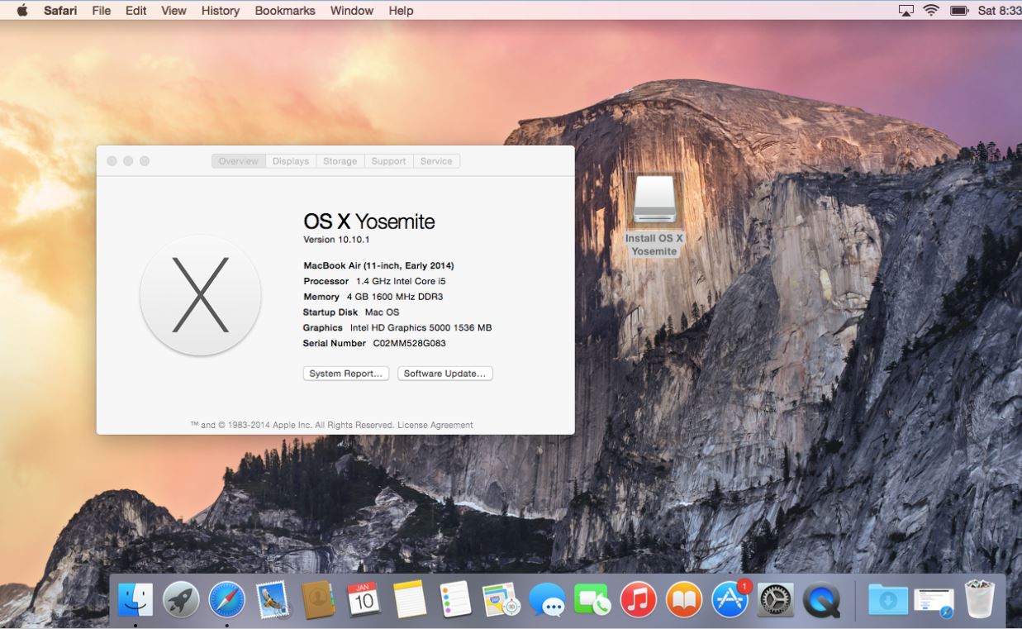Click the 1.4 GHz Intel Core i5 text
Viewport: 1022px width, 629px height.
401,281
